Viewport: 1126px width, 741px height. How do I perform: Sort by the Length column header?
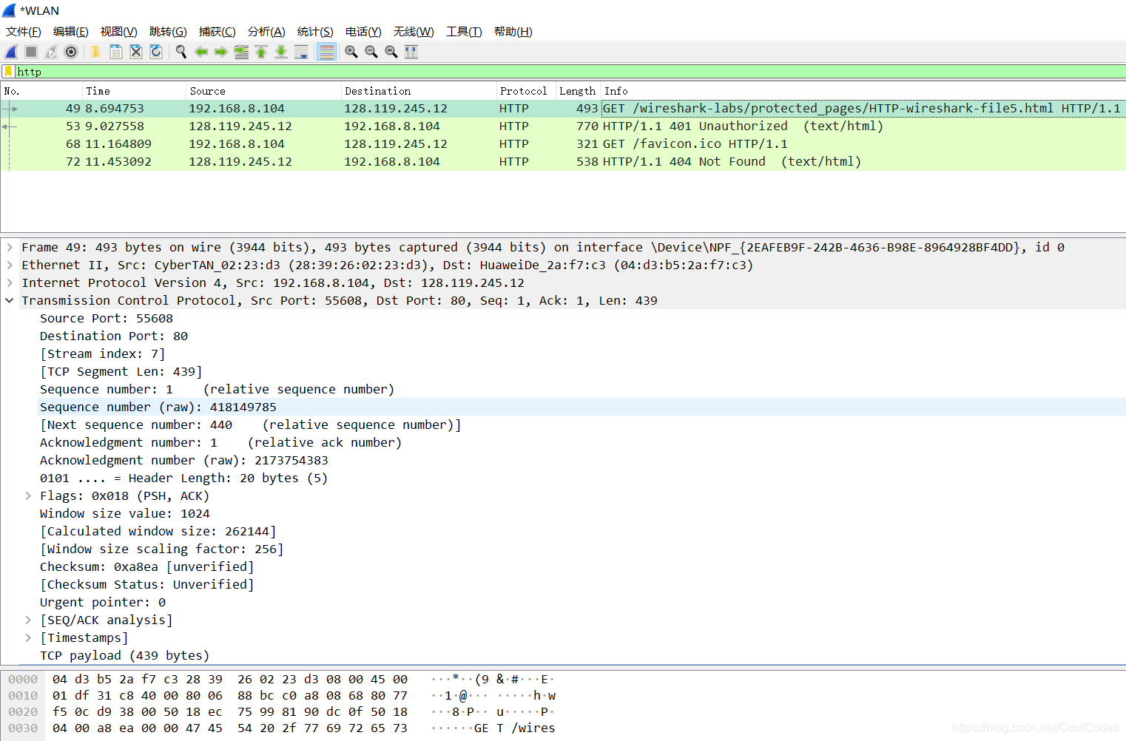coord(577,91)
